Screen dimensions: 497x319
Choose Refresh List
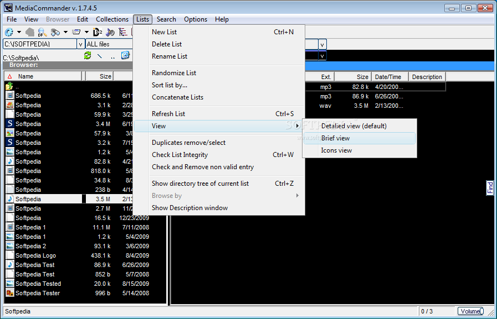click(x=219, y=114)
